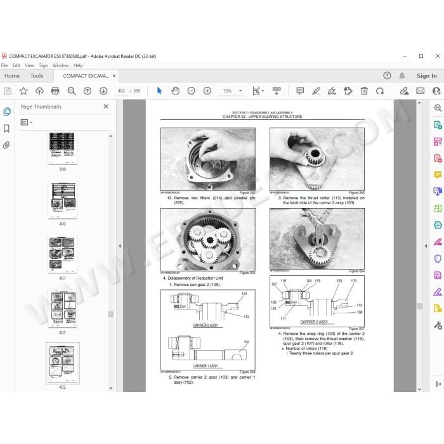
Task: Add the file to starred with star icon
Action: [23, 91]
